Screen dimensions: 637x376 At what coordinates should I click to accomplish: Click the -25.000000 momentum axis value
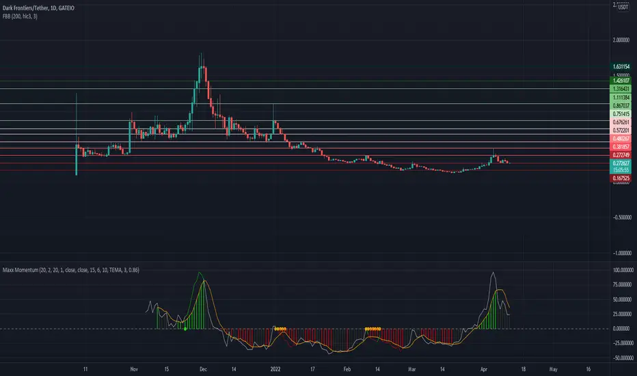pos(623,343)
